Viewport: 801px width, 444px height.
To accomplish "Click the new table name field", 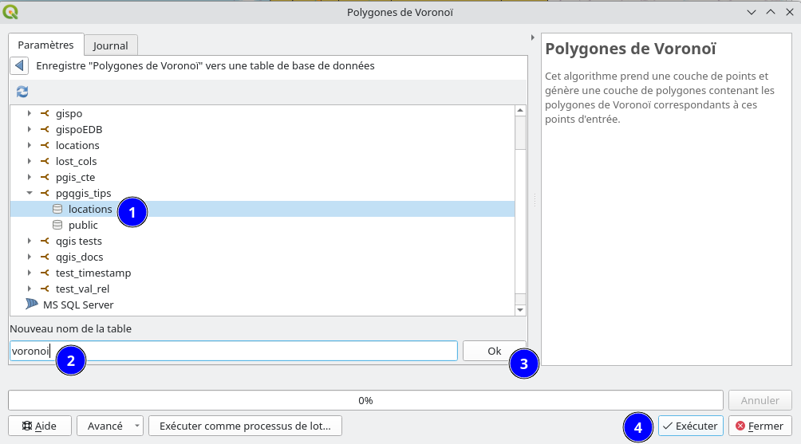I will pos(234,351).
